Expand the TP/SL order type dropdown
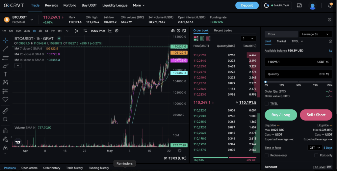This screenshot has width=337, height=171. click(x=297, y=41)
